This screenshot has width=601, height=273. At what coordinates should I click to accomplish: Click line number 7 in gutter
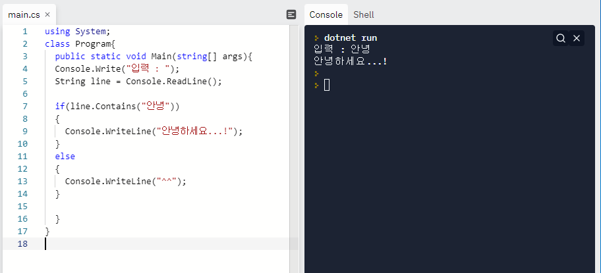(x=25, y=107)
